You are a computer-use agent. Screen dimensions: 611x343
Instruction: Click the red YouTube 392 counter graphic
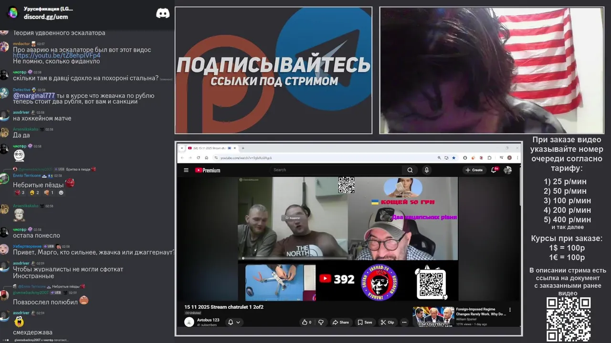[337, 279]
